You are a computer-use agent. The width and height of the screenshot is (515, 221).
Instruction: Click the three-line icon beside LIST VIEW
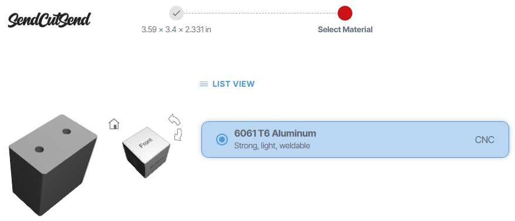[204, 84]
